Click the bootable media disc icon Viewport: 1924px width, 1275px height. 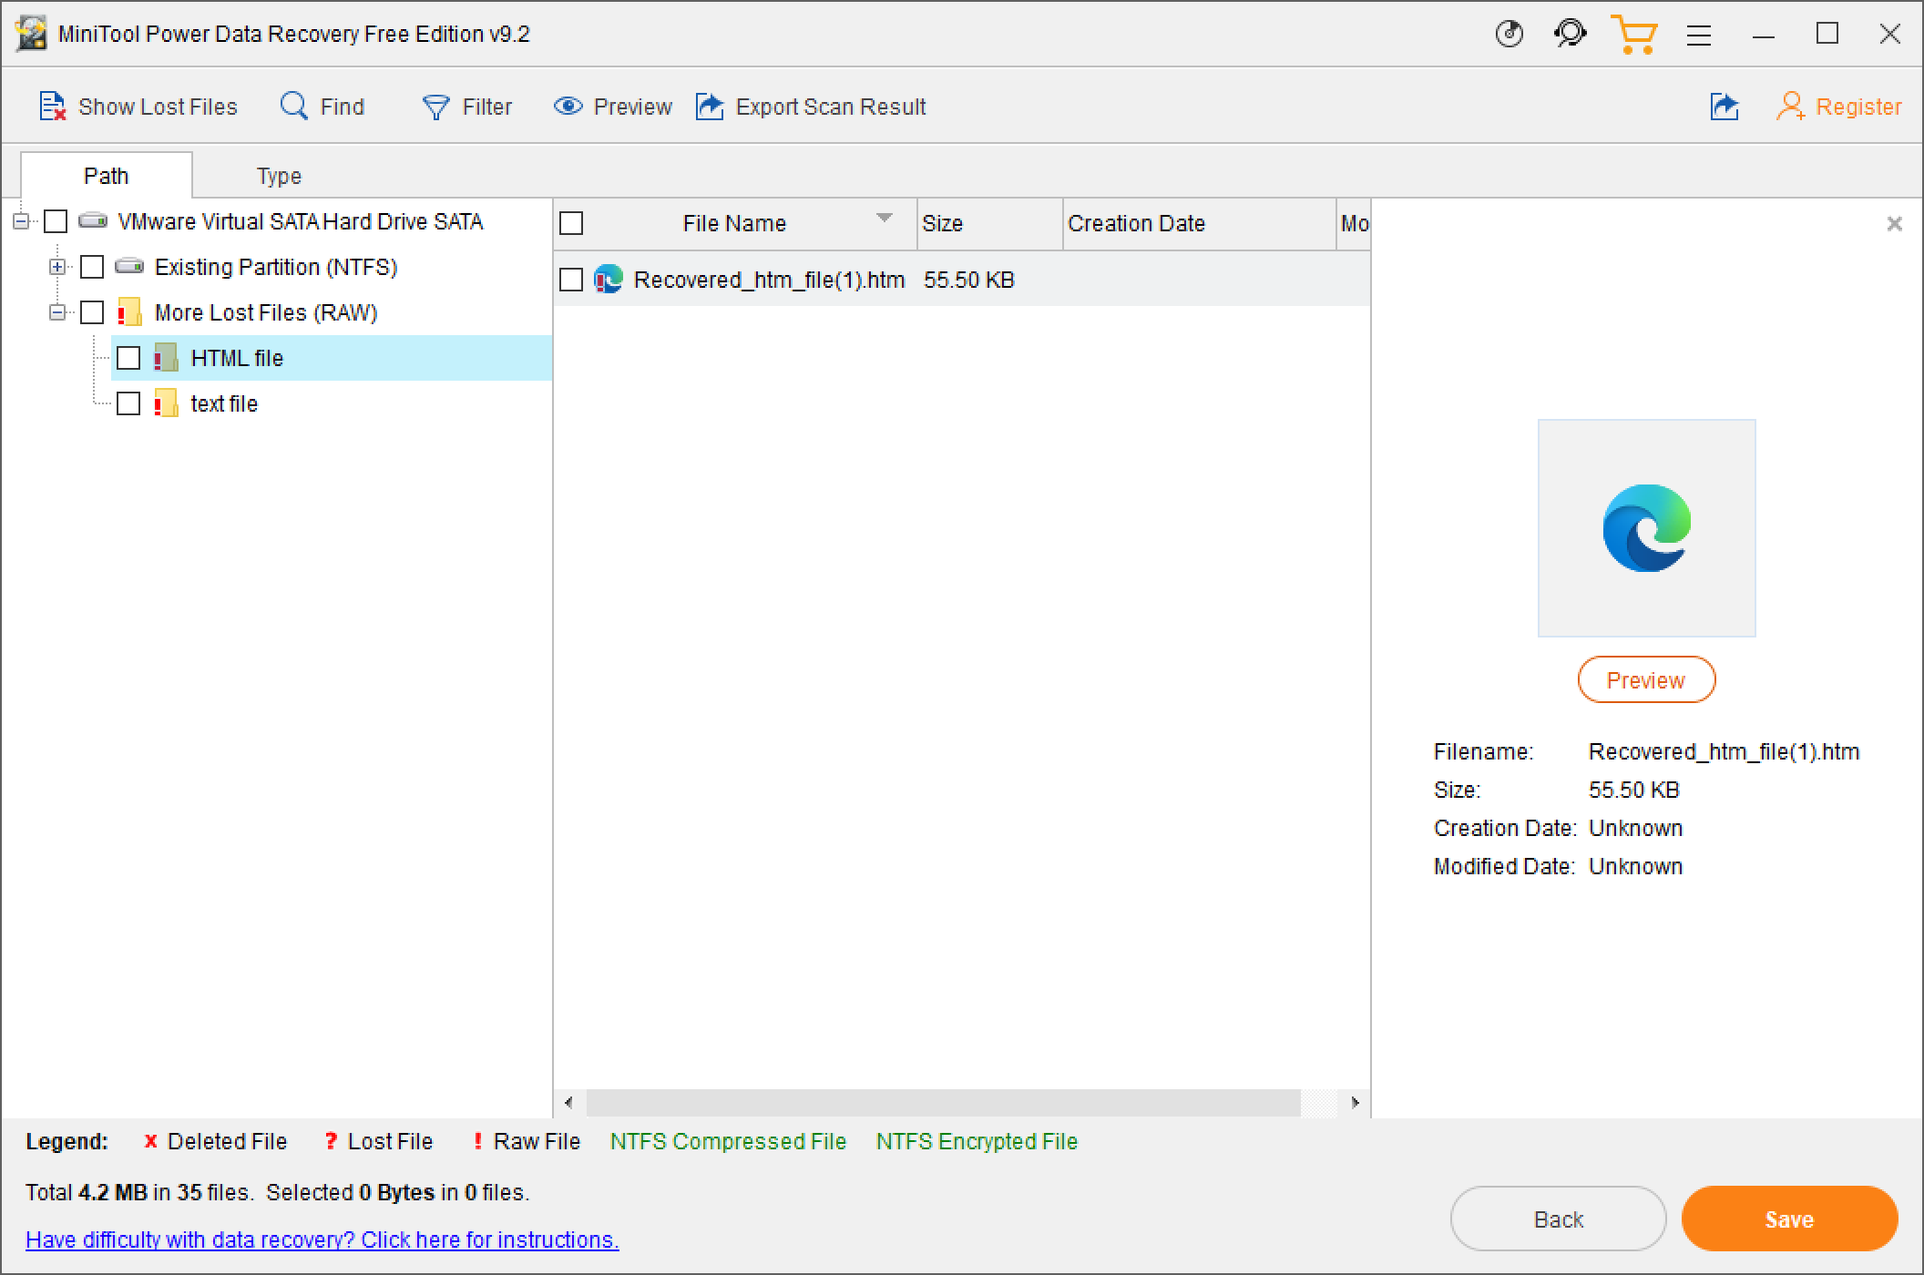(x=1510, y=35)
